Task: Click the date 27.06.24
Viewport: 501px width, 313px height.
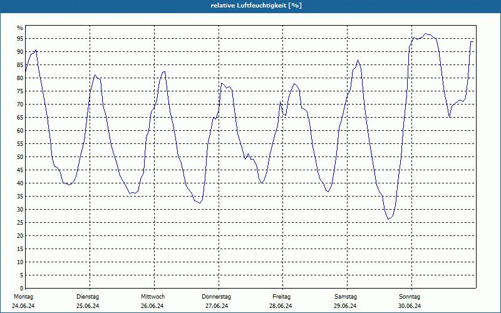Action: click(217, 306)
